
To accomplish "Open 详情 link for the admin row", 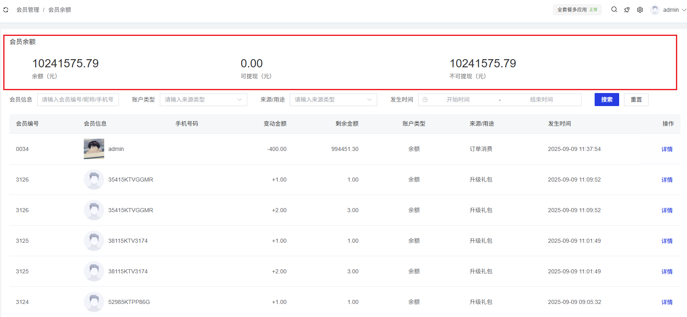I will coord(667,149).
